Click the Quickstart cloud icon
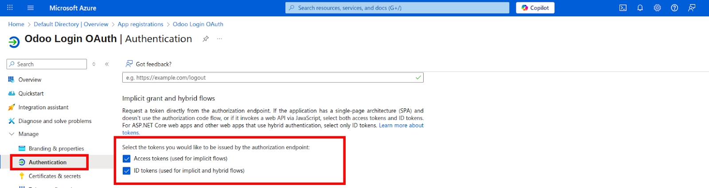The height and width of the screenshot is (188, 709). coord(12,93)
